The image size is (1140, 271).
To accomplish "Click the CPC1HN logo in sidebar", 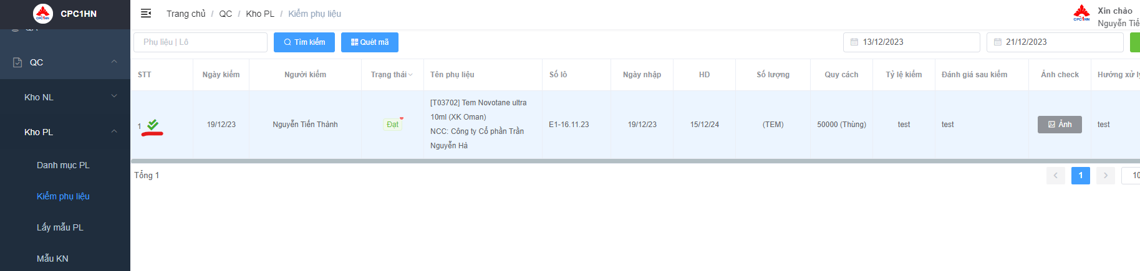I will 43,13.
